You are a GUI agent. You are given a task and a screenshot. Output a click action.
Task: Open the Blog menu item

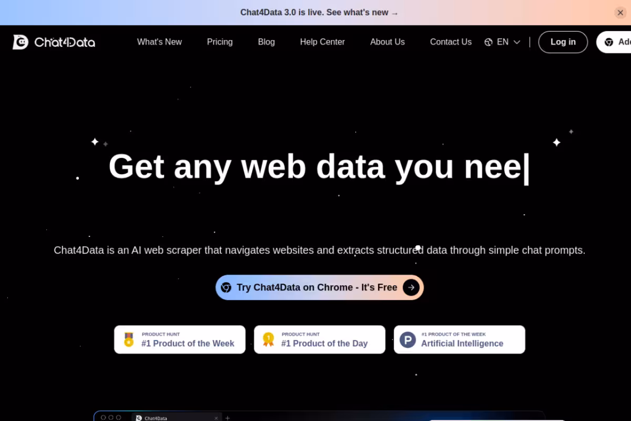pos(266,42)
